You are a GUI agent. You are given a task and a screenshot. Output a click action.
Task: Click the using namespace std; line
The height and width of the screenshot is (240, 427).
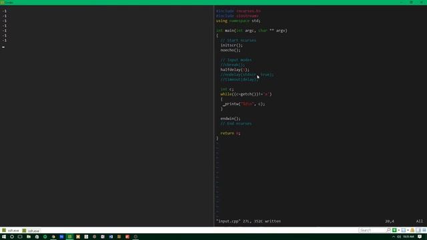tap(238, 21)
